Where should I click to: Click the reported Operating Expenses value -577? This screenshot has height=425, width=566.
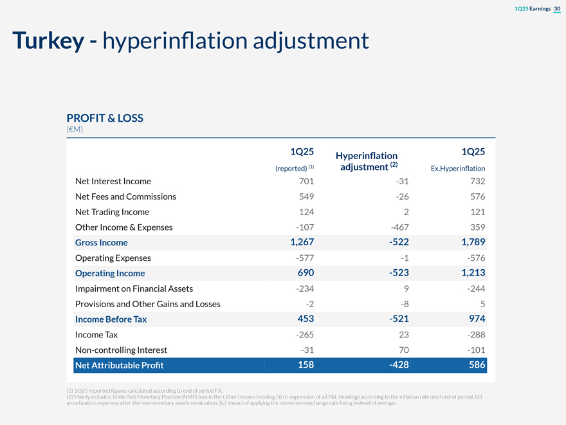[305, 258]
